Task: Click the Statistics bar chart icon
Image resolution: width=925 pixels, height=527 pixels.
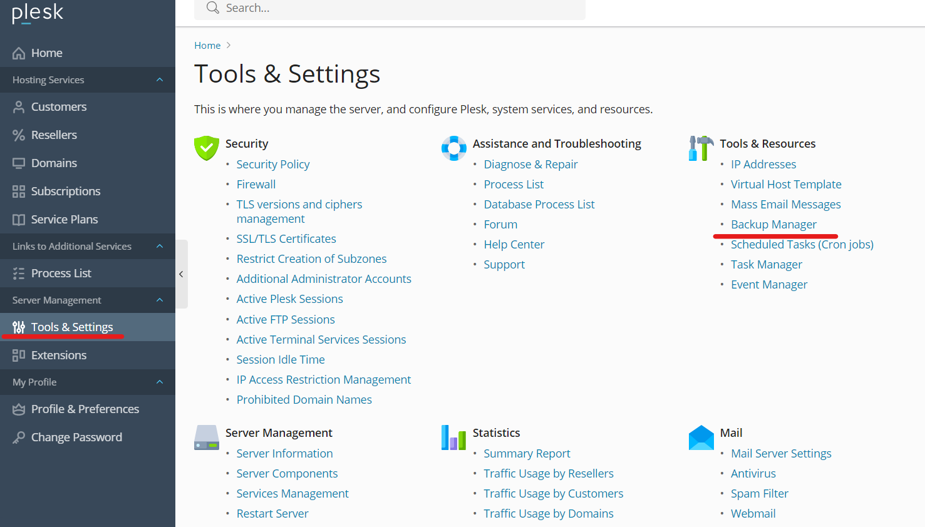Action: (453, 437)
